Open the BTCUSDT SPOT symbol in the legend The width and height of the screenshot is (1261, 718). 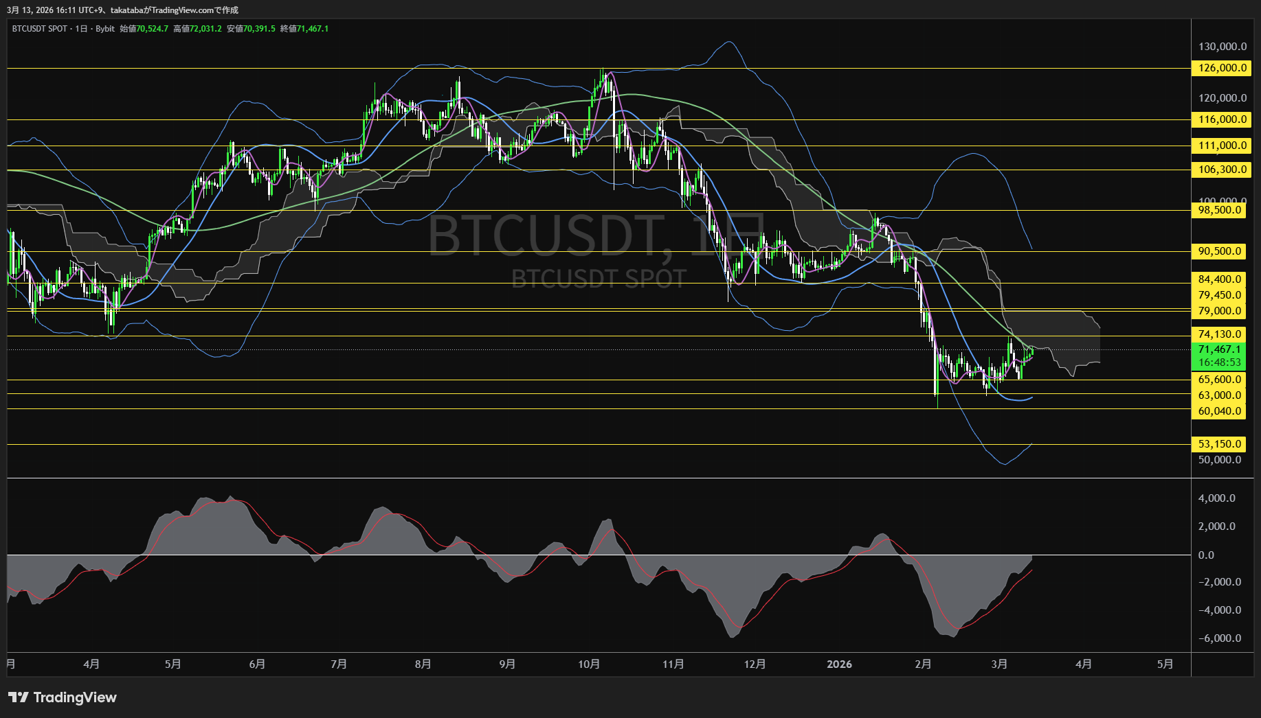(x=41, y=29)
